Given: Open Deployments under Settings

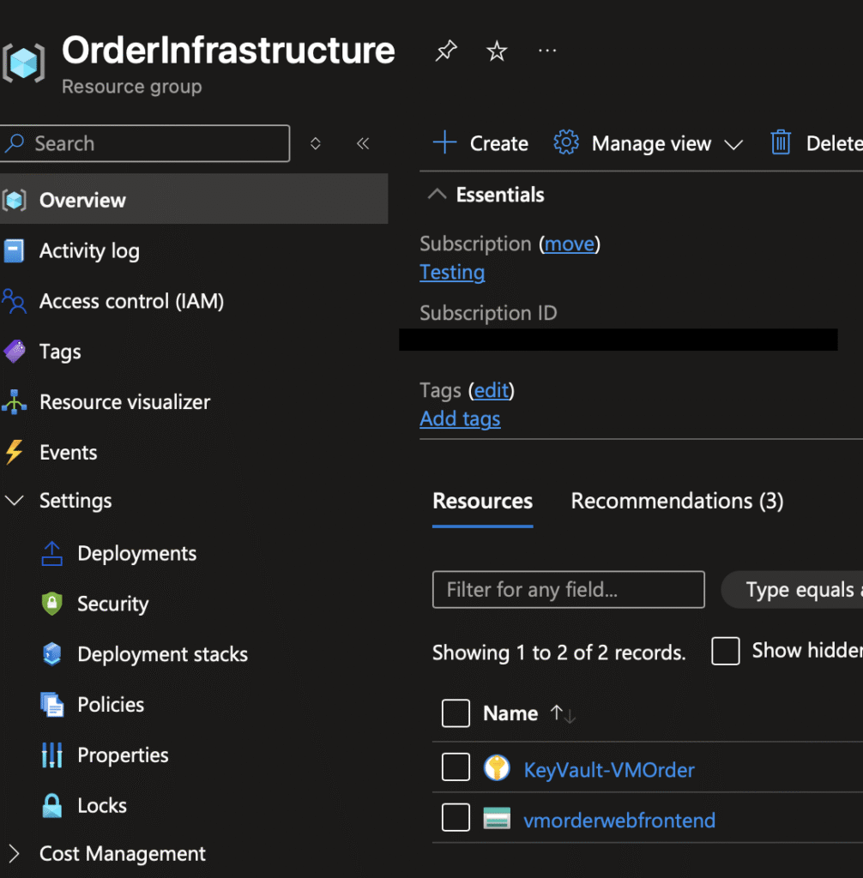Looking at the screenshot, I should pyautogui.click(x=136, y=553).
